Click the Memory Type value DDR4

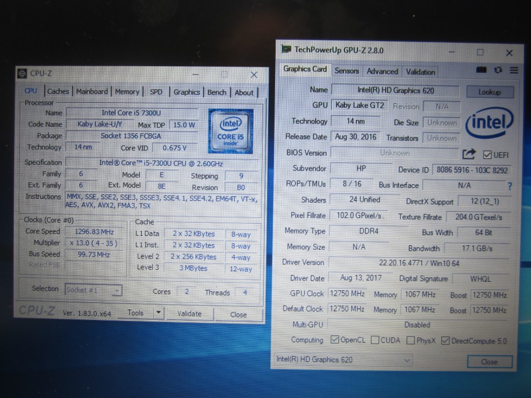(369, 231)
